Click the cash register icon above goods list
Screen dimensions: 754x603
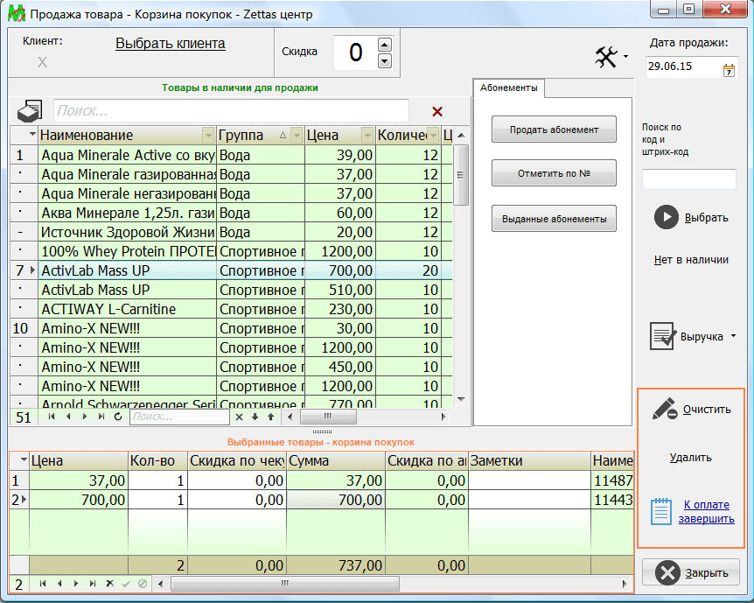tap(29, 111)
